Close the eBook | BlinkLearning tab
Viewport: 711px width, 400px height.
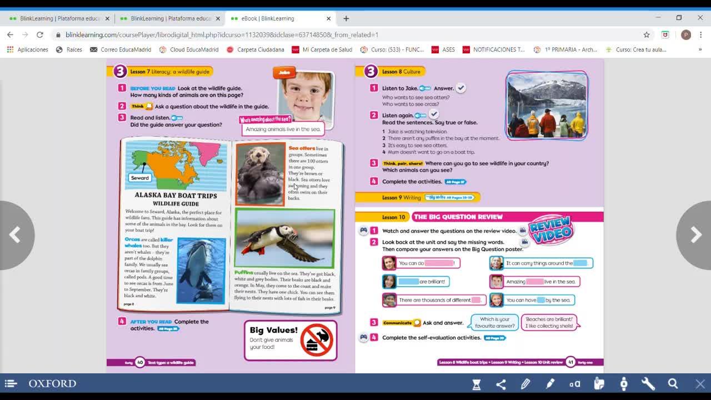coord(328,18)
